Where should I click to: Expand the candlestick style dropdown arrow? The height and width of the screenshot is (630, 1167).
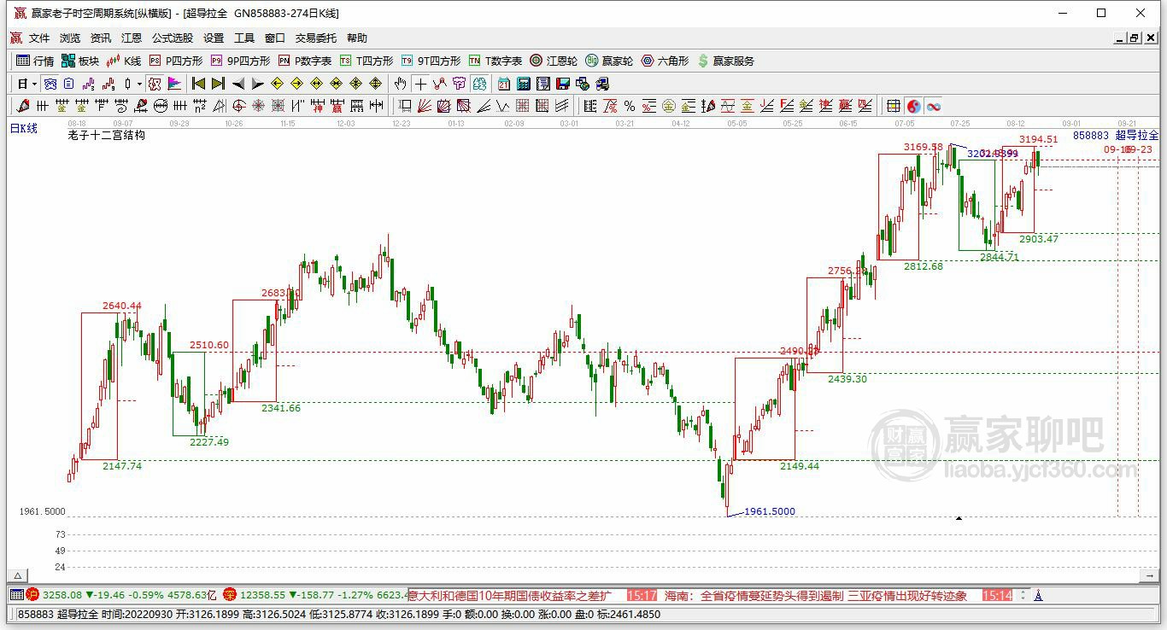coord(139,84)
